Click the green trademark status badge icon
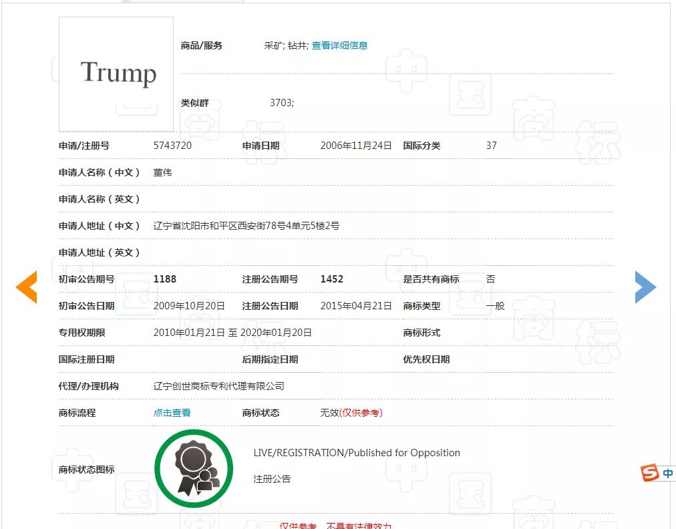Image resolution: width=676 pixels, height=529 pixels. (x=194, y=469)
